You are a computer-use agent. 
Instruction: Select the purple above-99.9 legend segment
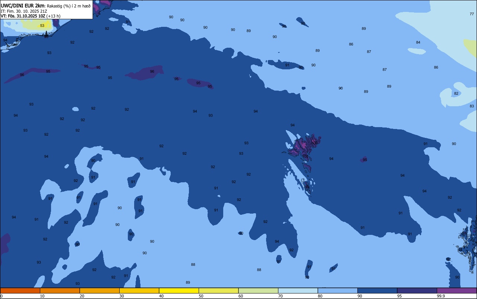point(457,290)
